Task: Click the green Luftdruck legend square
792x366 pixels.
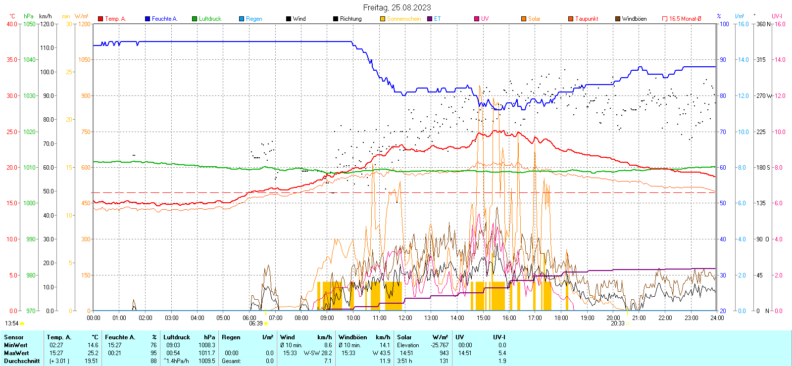Action: click(x=195, y=19)
